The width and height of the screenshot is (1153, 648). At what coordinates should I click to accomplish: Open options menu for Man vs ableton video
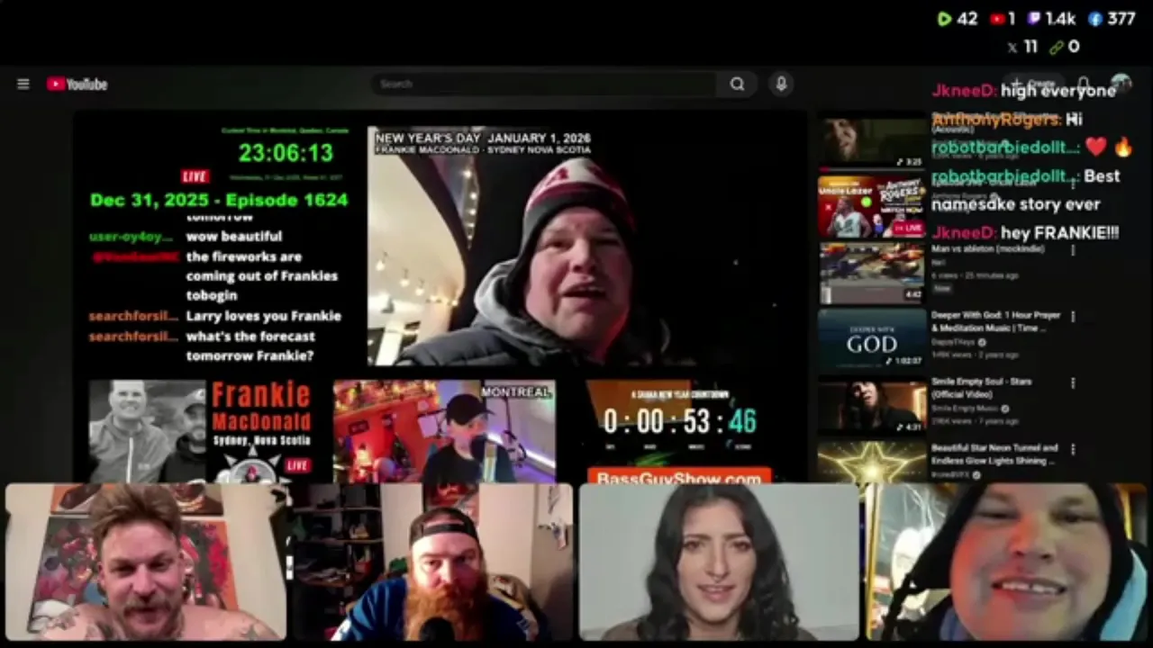point(1073,250)
